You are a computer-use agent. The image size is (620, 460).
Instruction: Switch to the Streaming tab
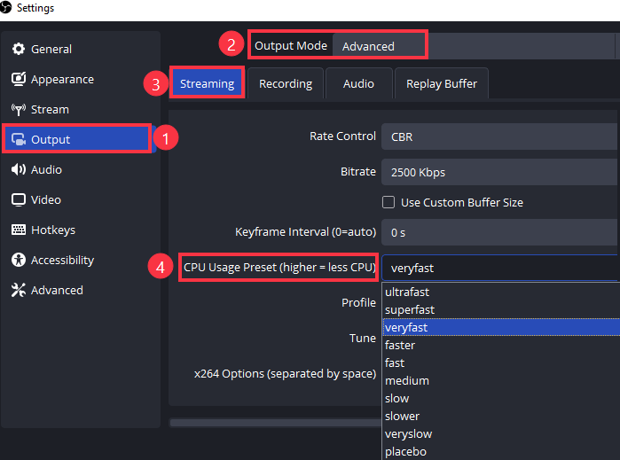click(x=208, y=83)
